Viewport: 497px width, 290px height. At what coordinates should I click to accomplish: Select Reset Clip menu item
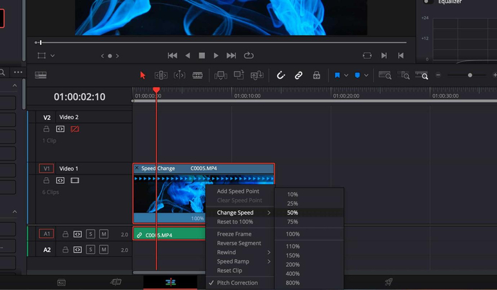[240, 271]
